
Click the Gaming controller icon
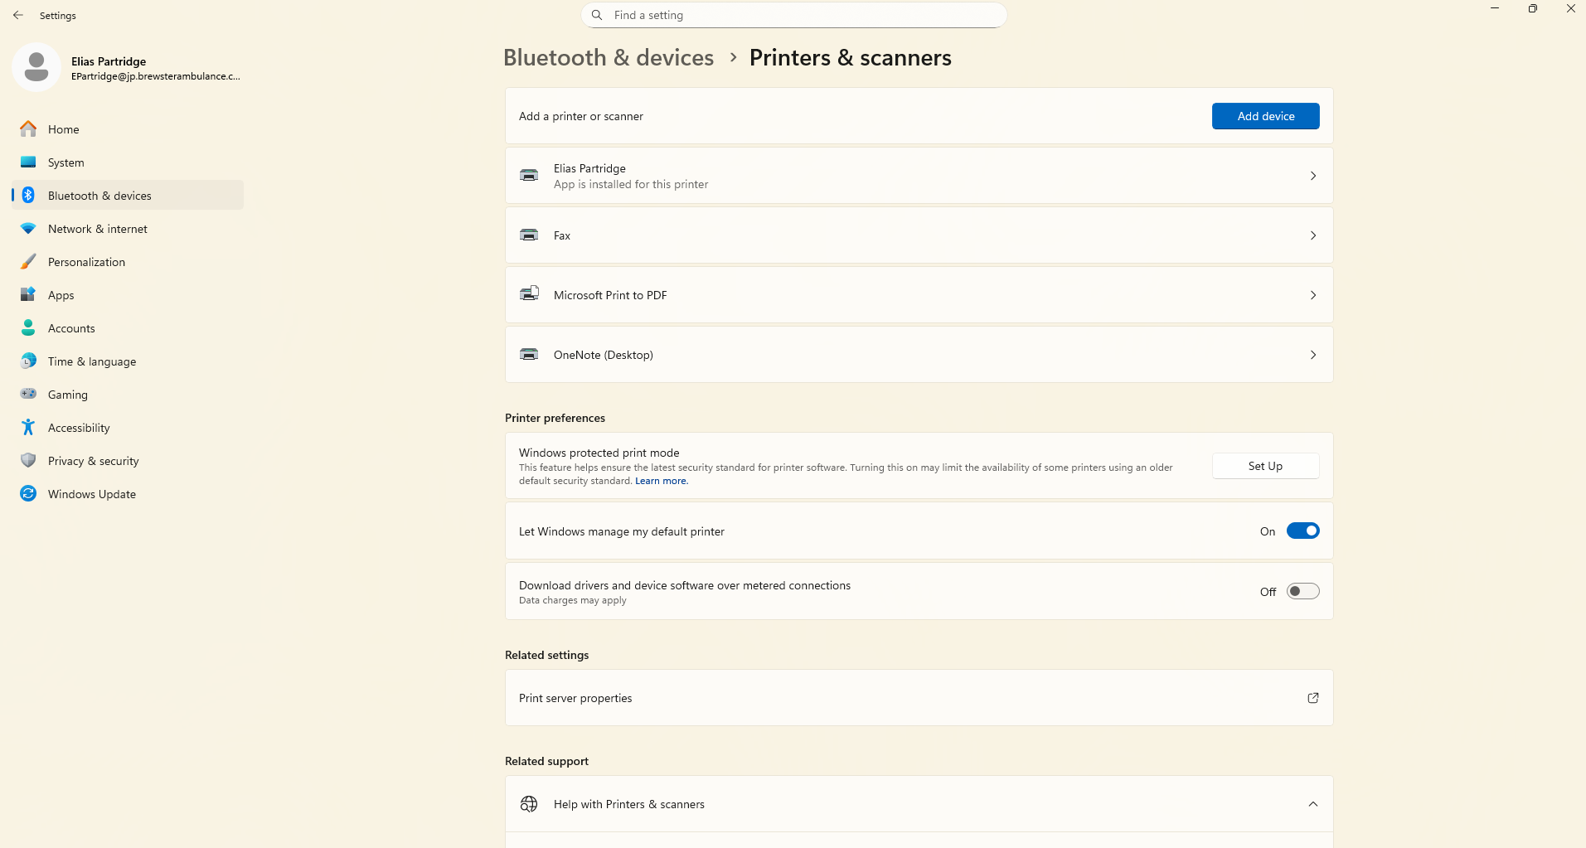(x=28, y=395)
